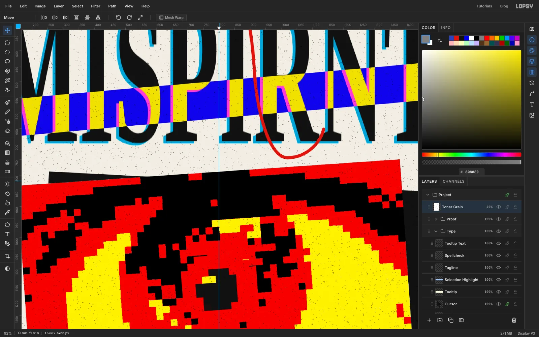Screen dimensions: 539x337
Task: Open the Blog link
Action: click(504, 6)
